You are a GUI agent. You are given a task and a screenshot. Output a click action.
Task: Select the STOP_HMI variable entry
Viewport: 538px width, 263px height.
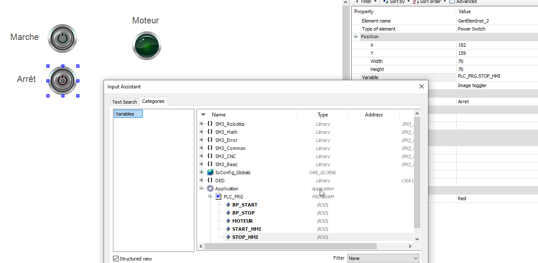pyautogui.click(x=246, y=237)
